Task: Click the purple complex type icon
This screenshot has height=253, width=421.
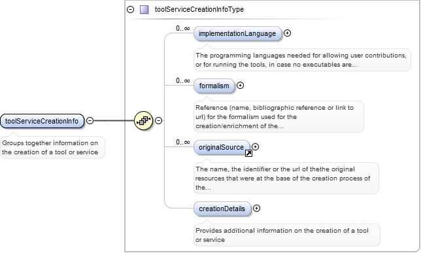Action: (144, 10)
